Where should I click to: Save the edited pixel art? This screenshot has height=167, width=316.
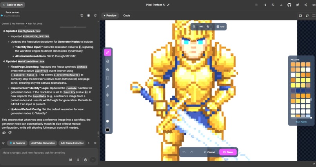click(228, 152)
